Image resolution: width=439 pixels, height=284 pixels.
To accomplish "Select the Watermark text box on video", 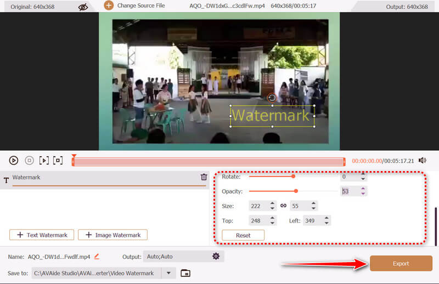I will tap(272, 116).
